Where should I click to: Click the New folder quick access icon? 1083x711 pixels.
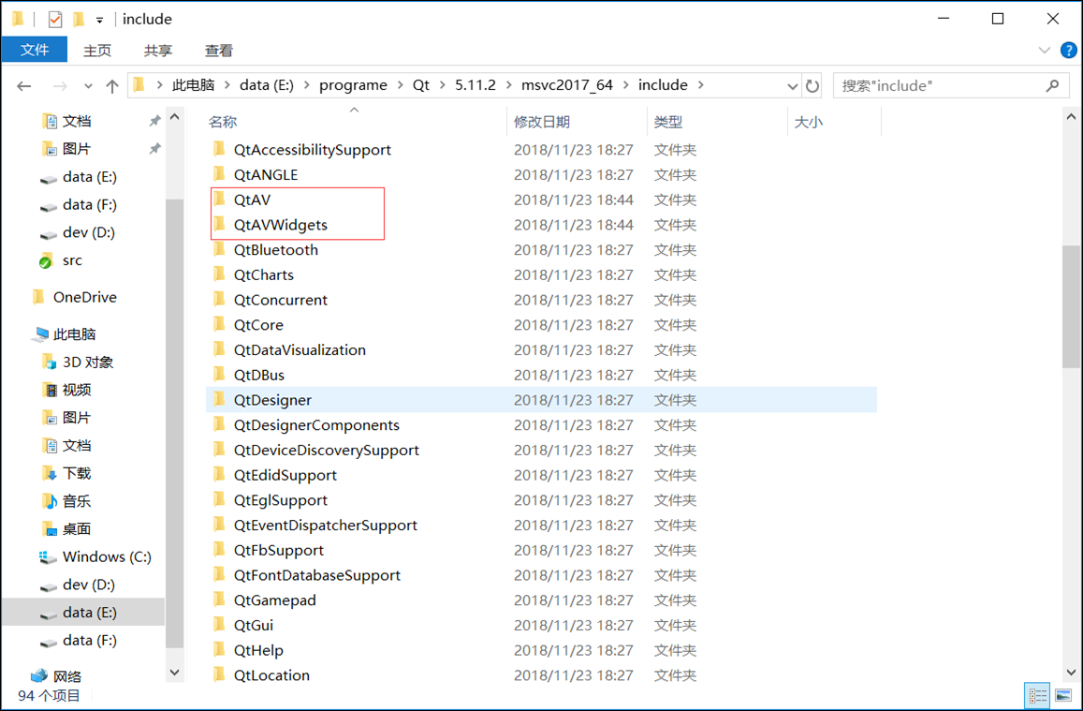point(78,20)
